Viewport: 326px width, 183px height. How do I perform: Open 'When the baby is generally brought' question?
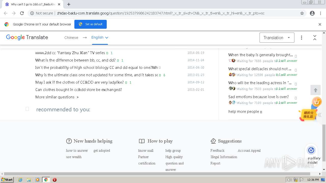(261, 55)
